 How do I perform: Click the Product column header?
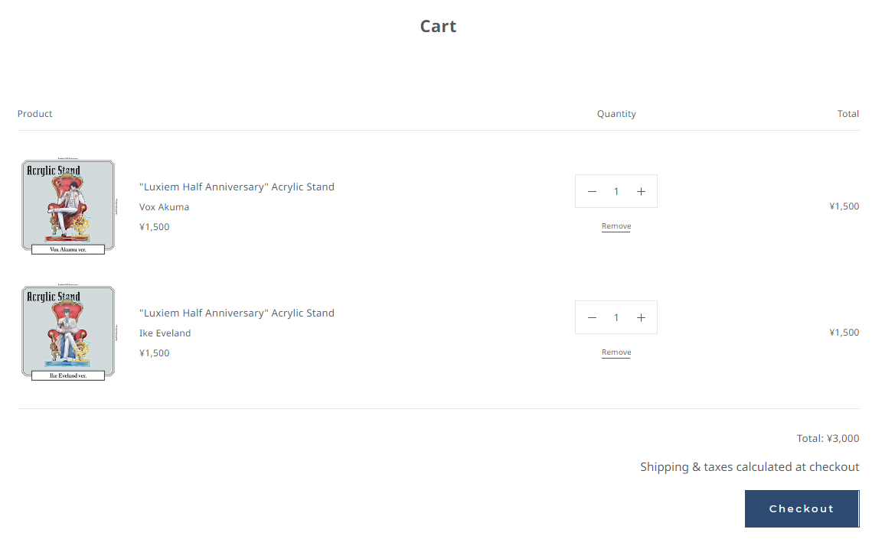[x=35, y=114]
